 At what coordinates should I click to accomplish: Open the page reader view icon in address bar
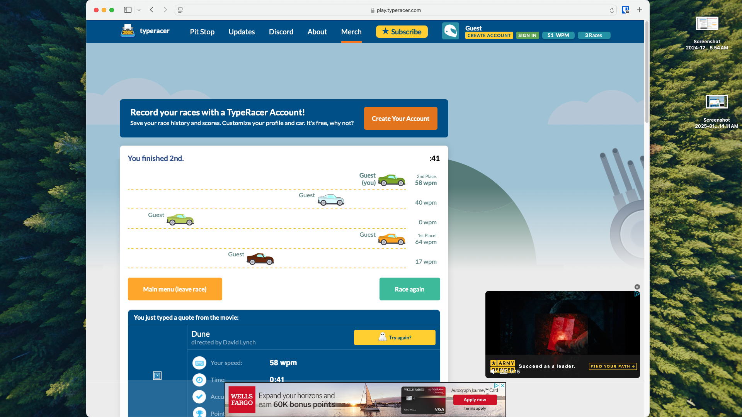coord(180,10)
